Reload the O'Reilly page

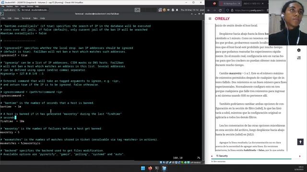220,10
